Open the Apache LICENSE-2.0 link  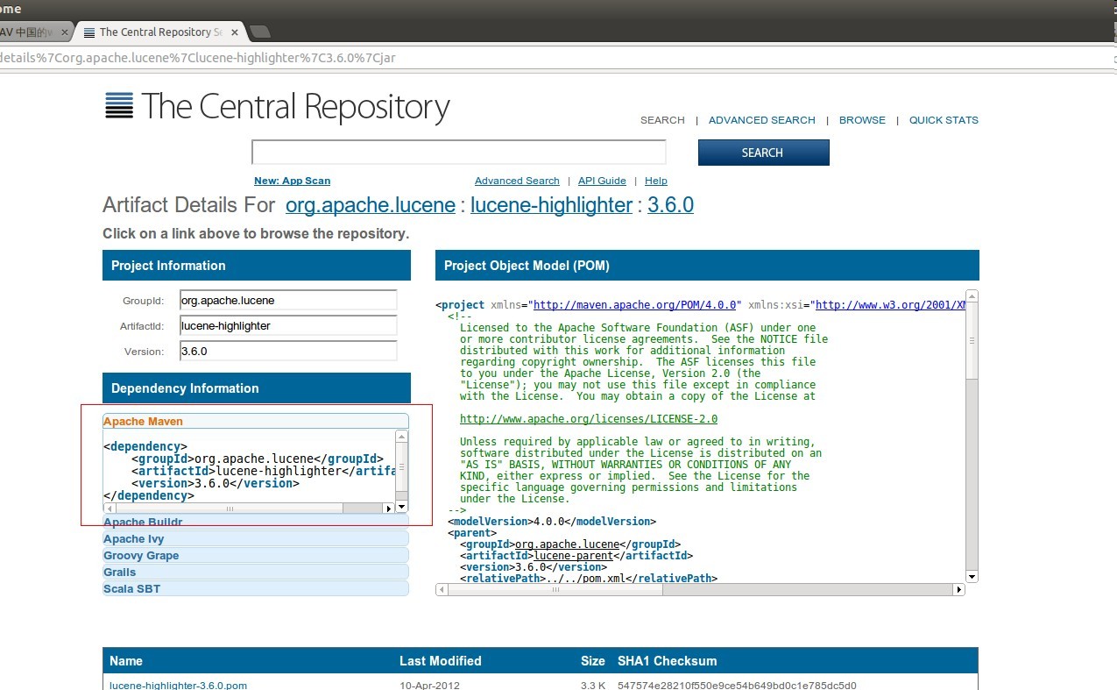(589, 419)
